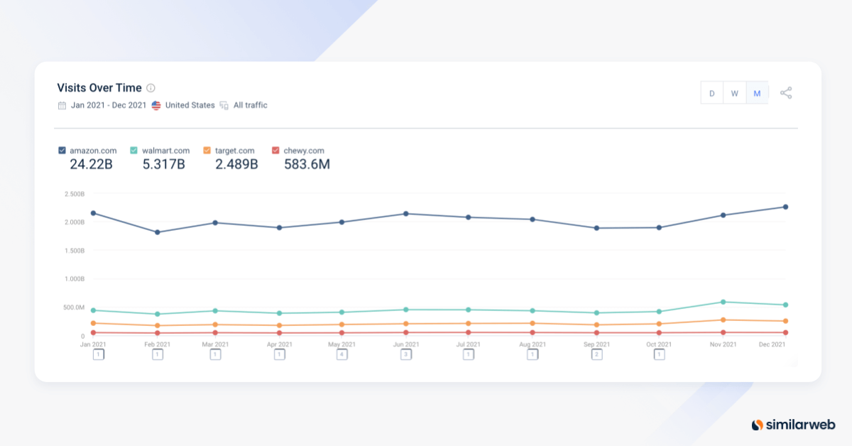Click the United States country label
This screenshot has height=446, width=852.
click(x=190, y=105)
